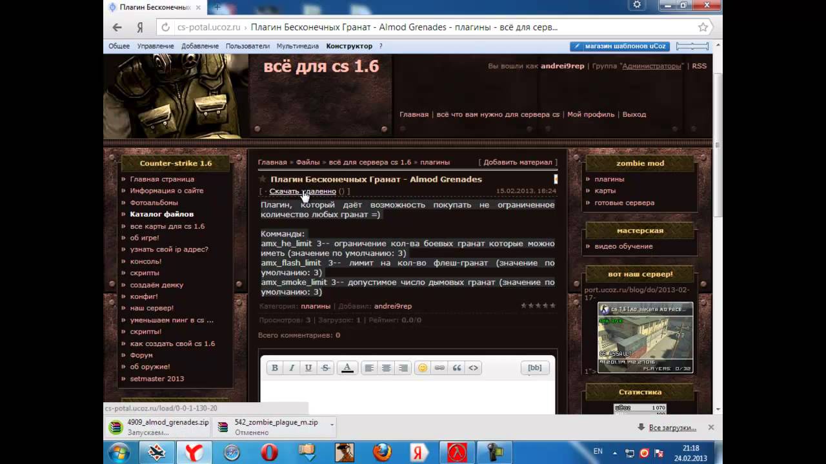Align comment text center
The height and width of the screenshot is (464, 826).
tap(386, 368)
